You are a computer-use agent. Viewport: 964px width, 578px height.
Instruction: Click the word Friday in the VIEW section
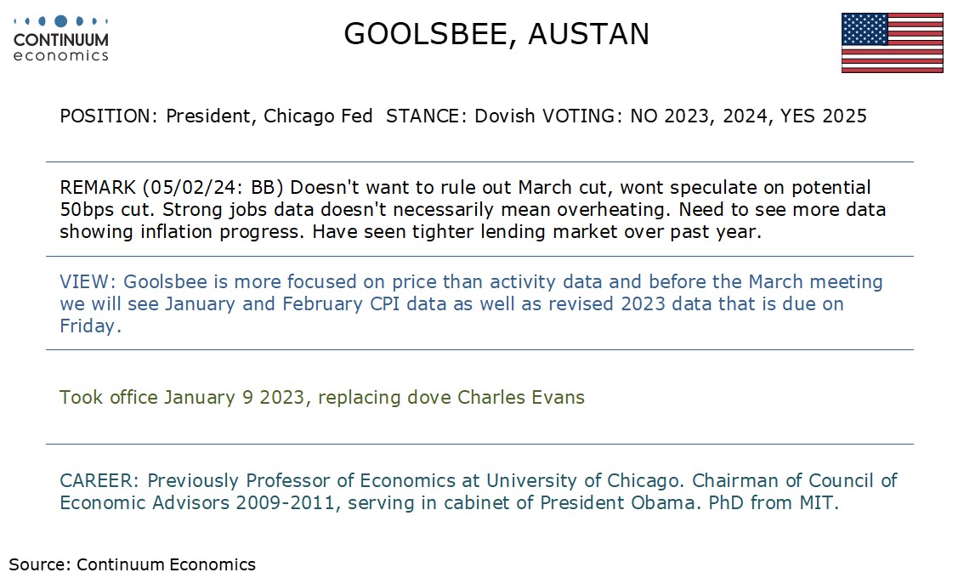[x=90, y=326]
